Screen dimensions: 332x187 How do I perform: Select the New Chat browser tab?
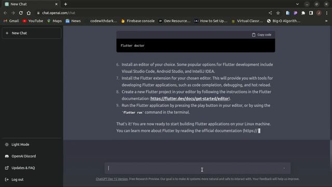coord(31,4)
